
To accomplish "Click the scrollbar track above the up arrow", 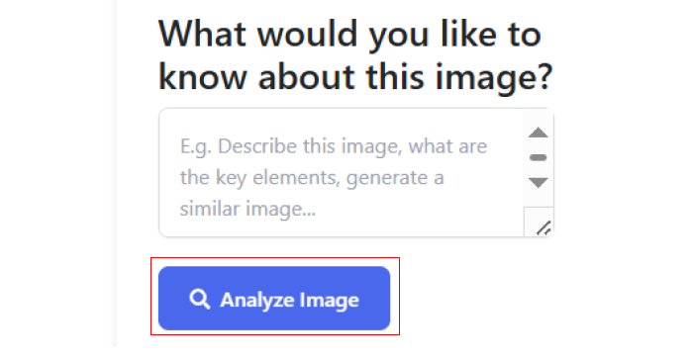I will [x=539, y=118].
